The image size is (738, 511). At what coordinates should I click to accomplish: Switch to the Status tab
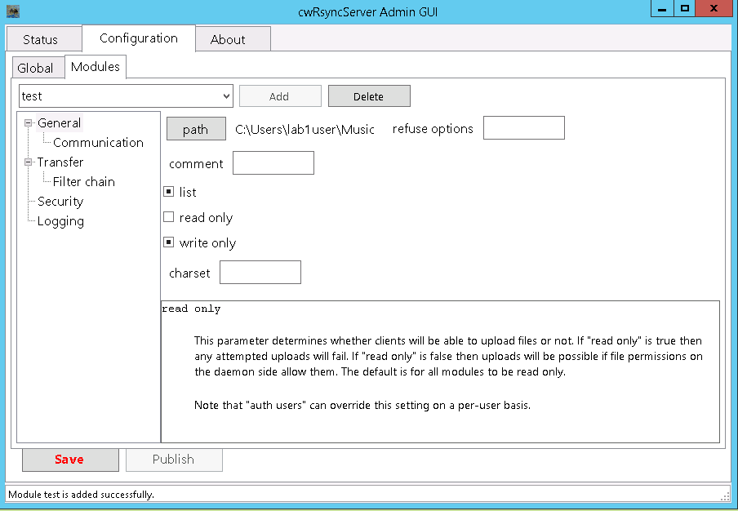(x=43, y=38)
